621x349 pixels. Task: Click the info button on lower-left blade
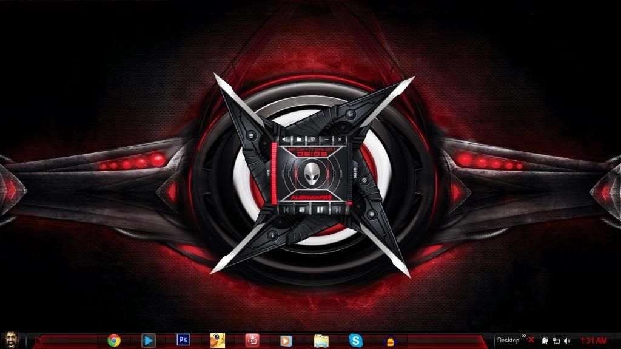pos(272,235)
